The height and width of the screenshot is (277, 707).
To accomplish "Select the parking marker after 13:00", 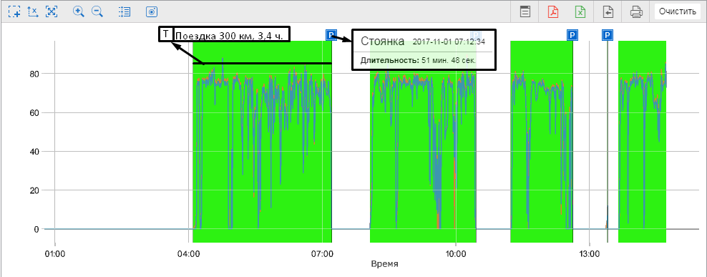I will (x=608, y=35).
